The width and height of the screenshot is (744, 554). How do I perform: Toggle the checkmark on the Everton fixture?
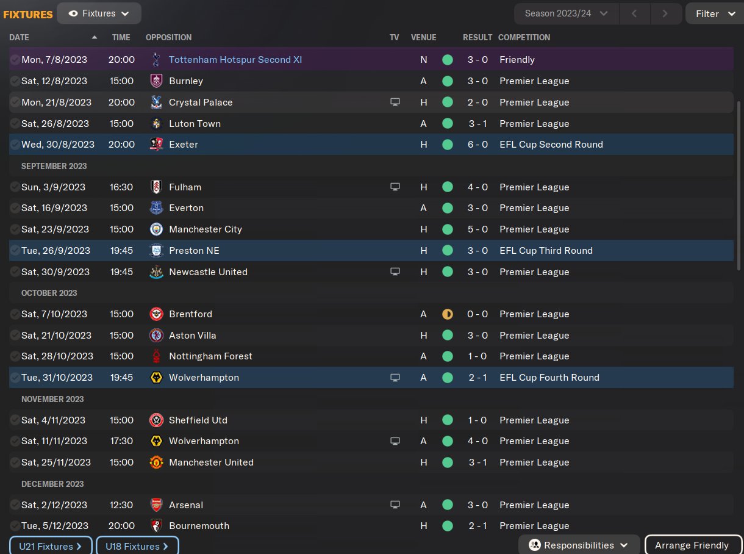[15, 208]
